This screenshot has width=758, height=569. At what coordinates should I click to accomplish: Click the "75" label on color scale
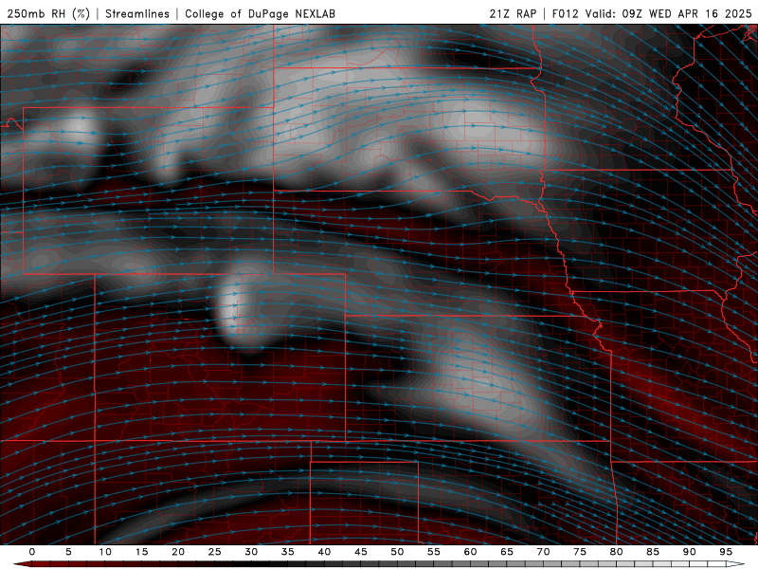(x=580, y=552)
